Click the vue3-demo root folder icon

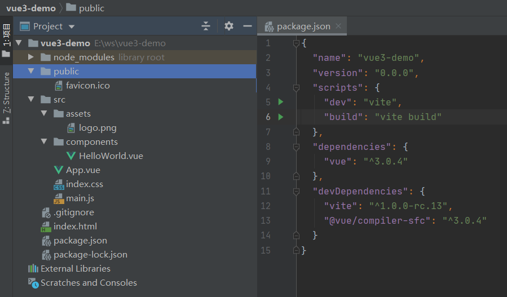point(33,43)
